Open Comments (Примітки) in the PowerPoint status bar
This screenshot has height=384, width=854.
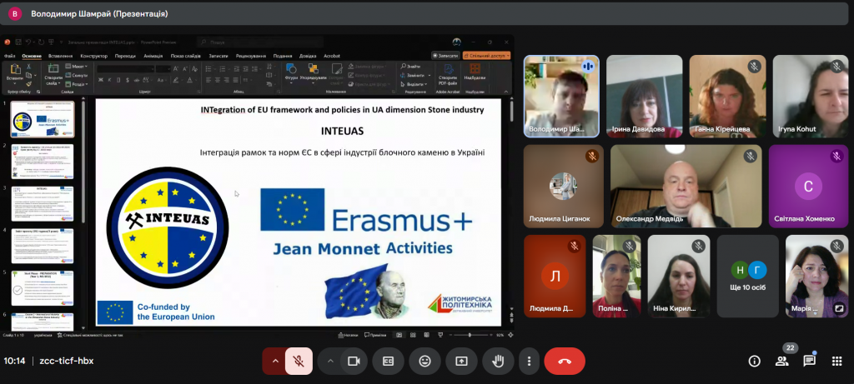coord(374,335)
